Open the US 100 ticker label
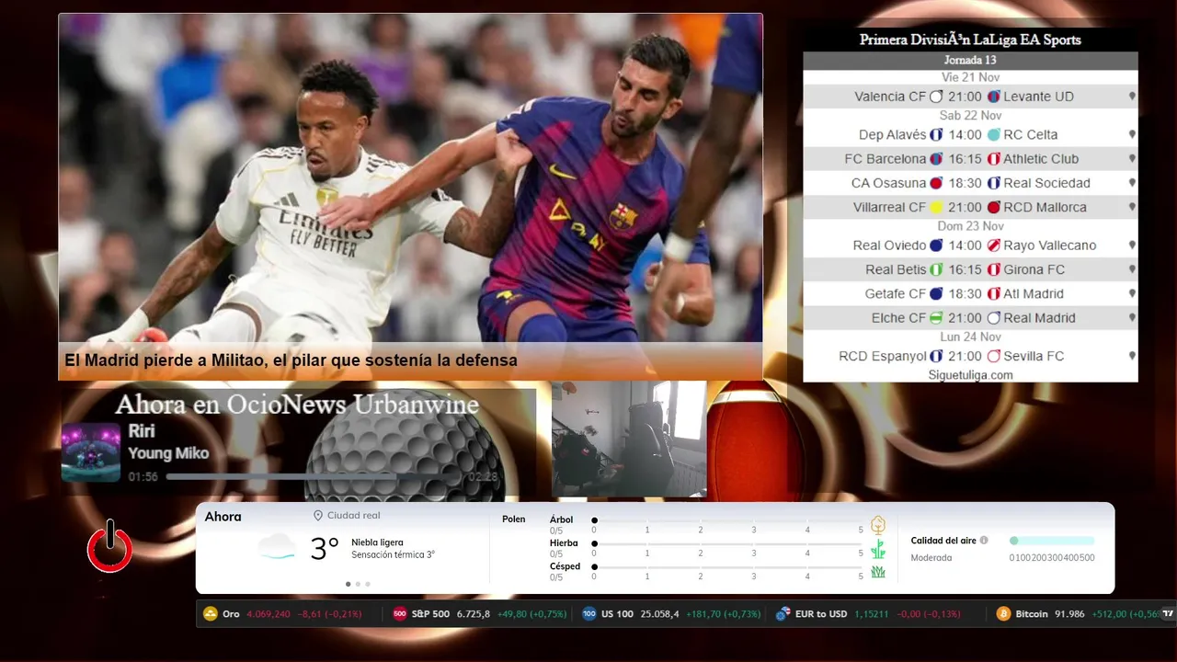 (x=617, y=613)
